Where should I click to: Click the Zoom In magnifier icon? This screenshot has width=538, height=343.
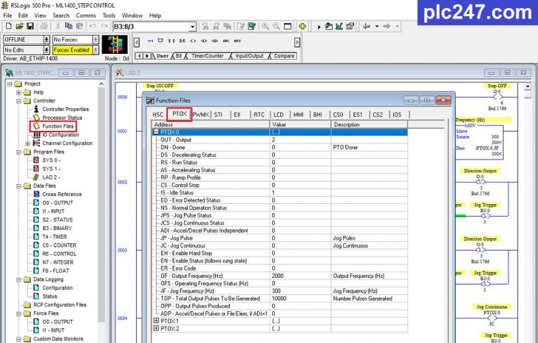[x=265, y=26]
